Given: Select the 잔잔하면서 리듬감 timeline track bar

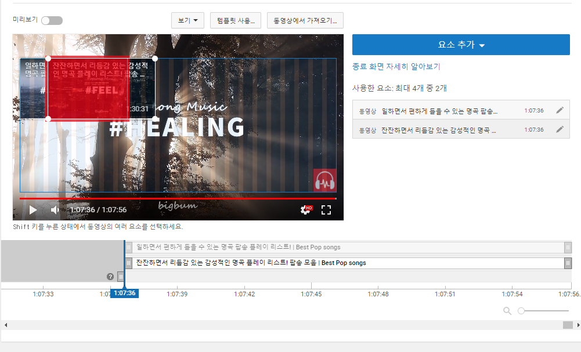Looking at the screenshot, I should (348, 263).
